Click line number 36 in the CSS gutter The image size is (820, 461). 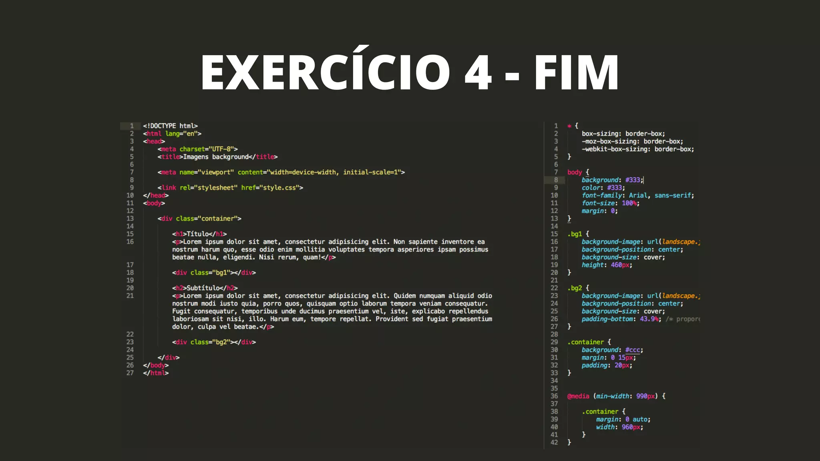pos(554,396)
